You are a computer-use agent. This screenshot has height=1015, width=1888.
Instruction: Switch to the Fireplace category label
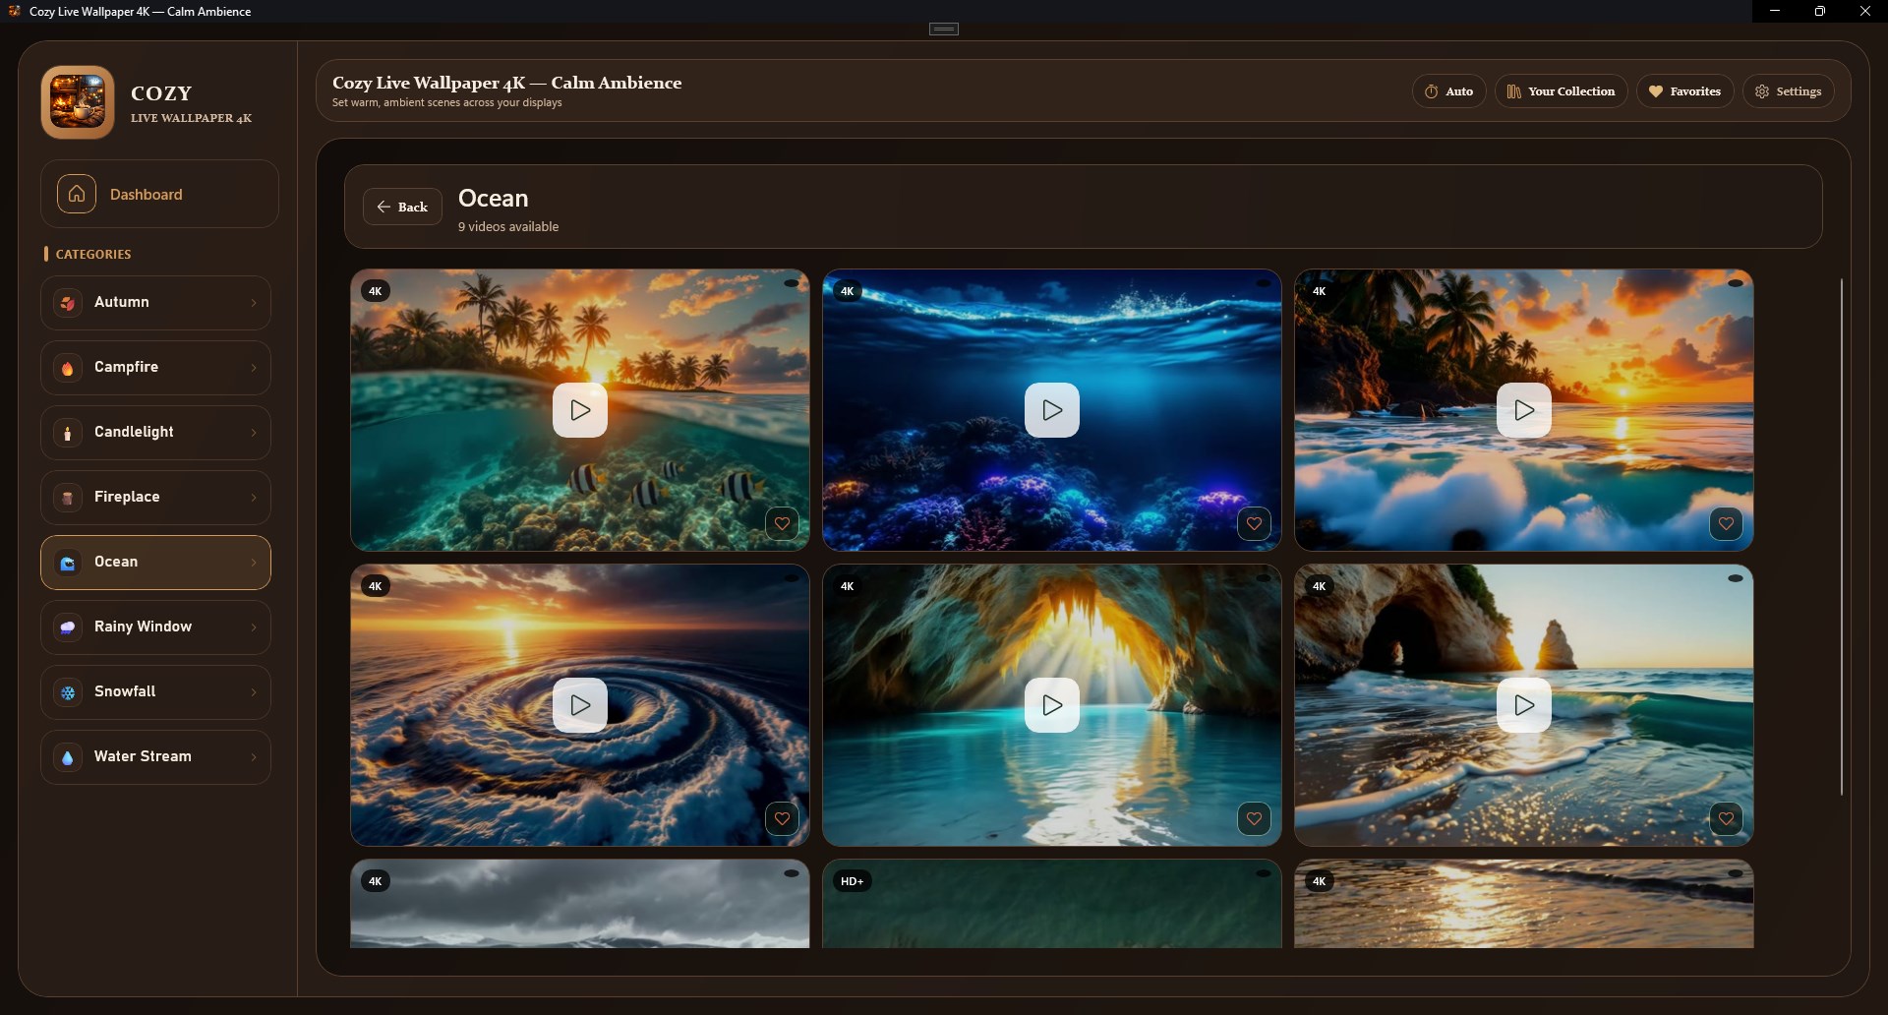tap(127, 497)
